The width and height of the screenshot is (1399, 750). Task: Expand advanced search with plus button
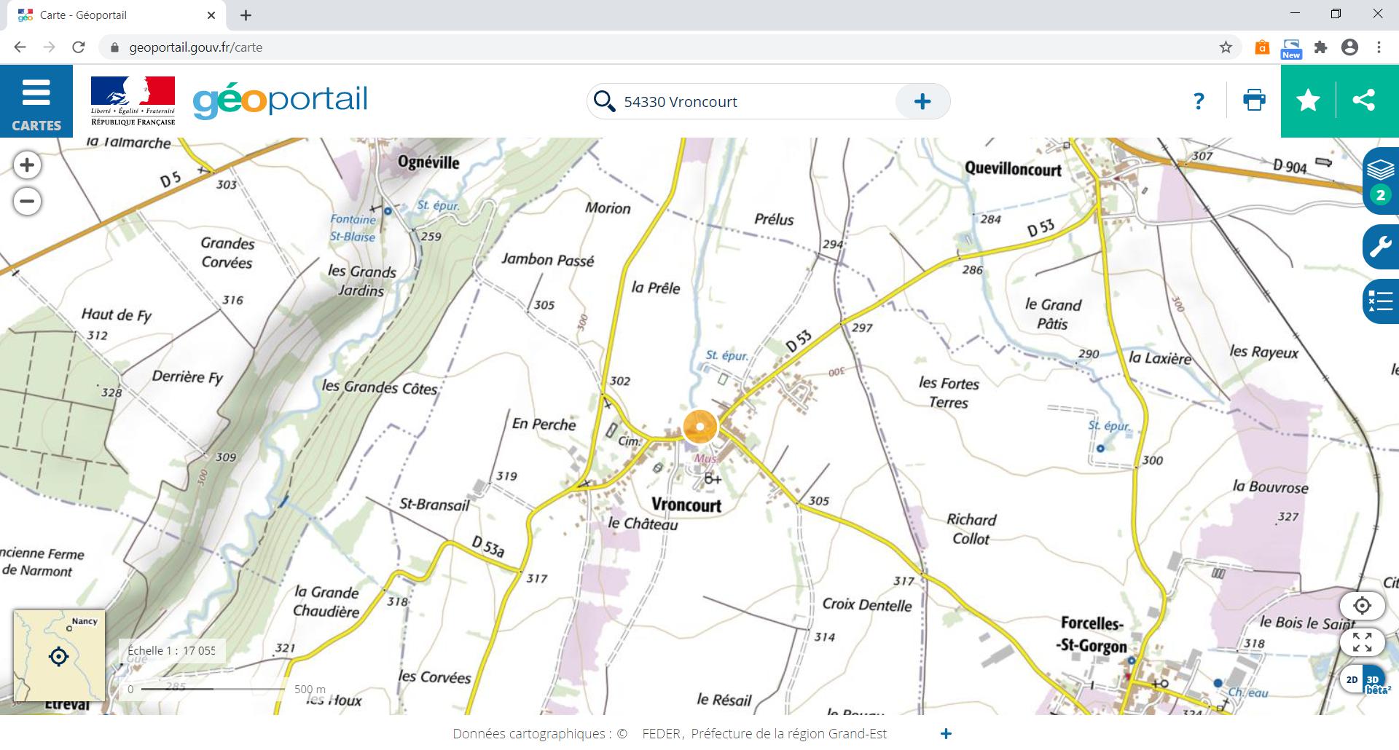[x=922, y=101]
